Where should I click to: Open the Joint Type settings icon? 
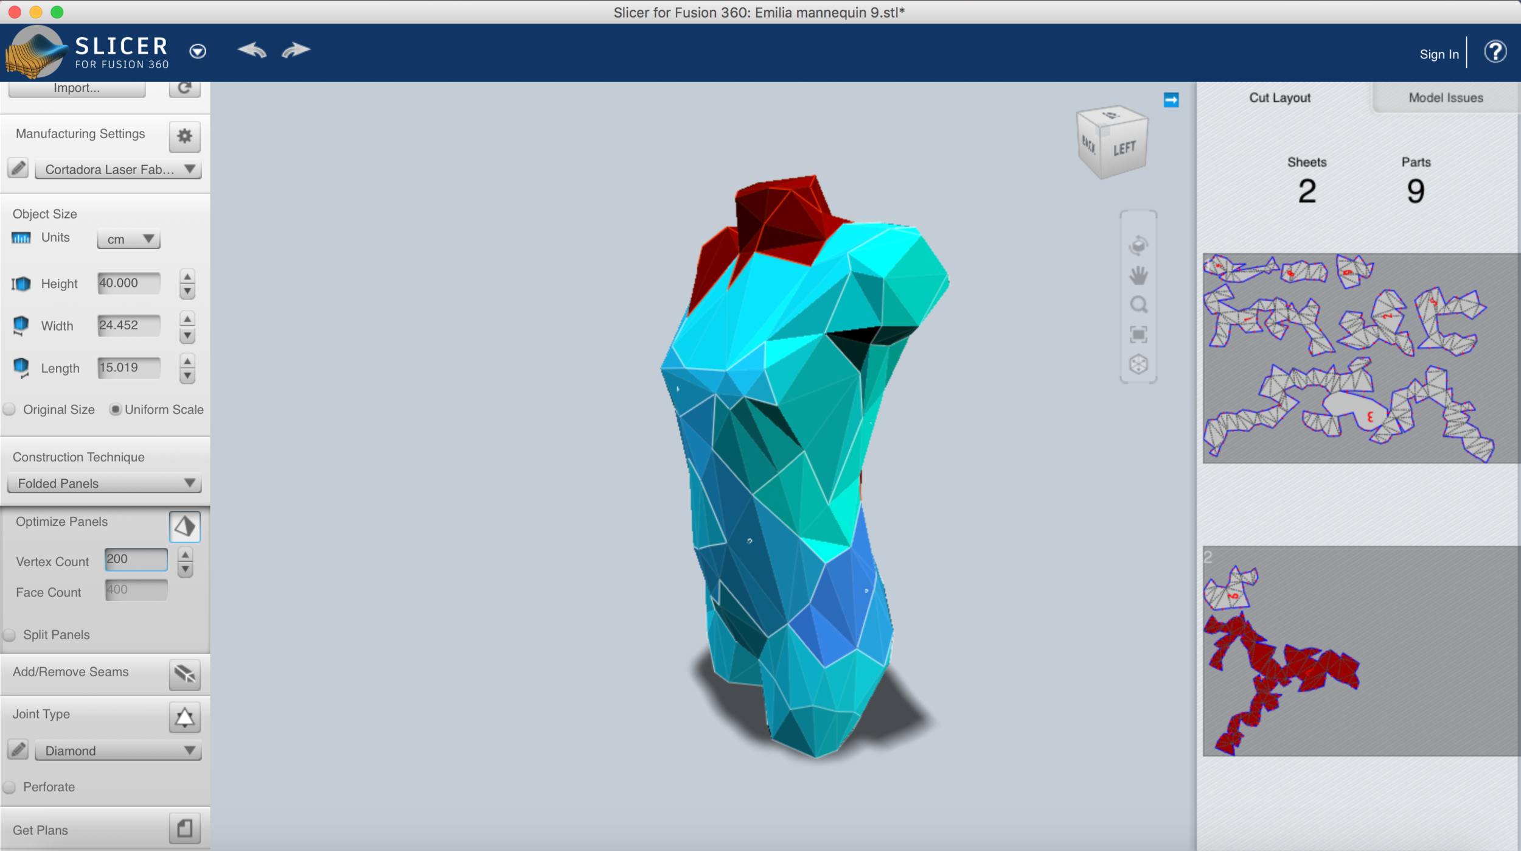tap(184, 717)
